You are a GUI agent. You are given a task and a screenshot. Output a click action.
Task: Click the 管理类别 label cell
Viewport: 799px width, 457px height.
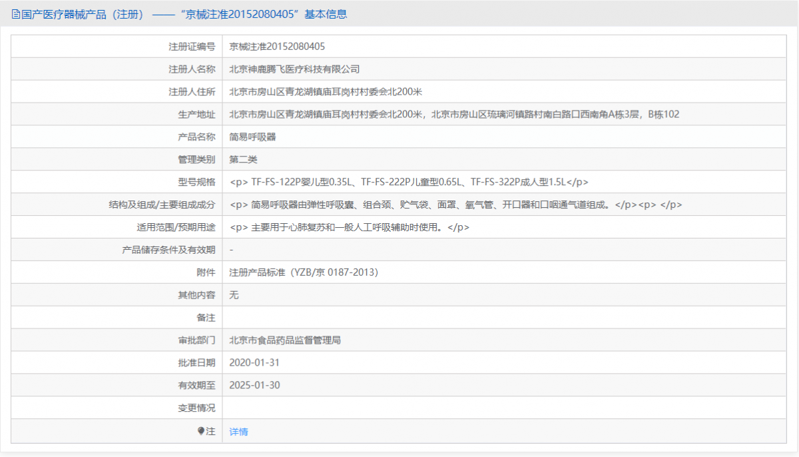click(x=117, y=160)
